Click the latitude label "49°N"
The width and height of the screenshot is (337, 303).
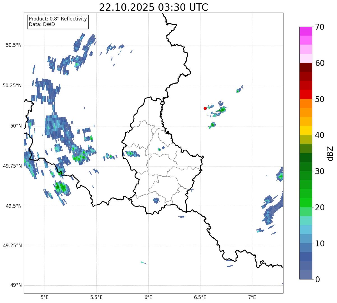coord(16,285)
